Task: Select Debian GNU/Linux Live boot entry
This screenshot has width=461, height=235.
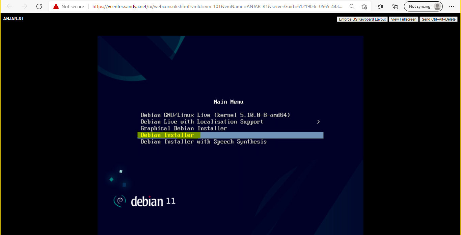Action: pos(215,115)
